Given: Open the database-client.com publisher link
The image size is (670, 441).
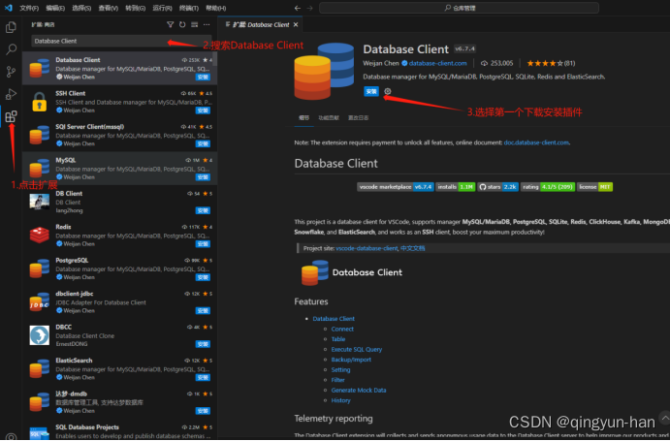Looking at the screenshot, I should point(437,63).
